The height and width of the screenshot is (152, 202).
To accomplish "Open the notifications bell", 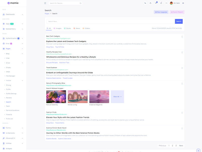I will [161, 3].
